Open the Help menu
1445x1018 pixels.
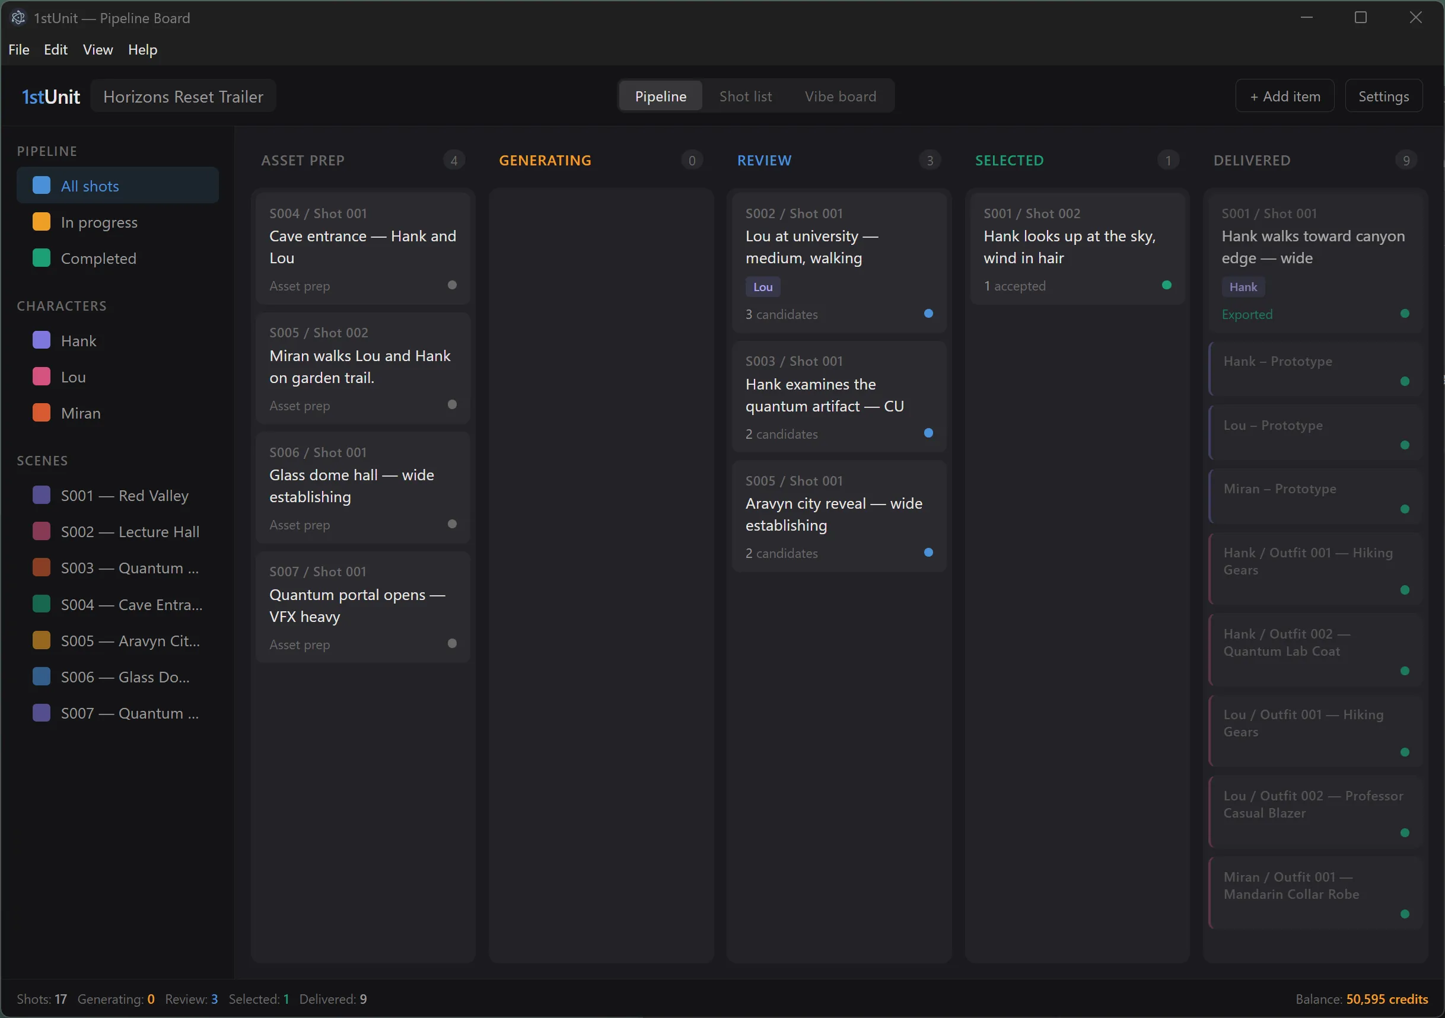point(142,50)
